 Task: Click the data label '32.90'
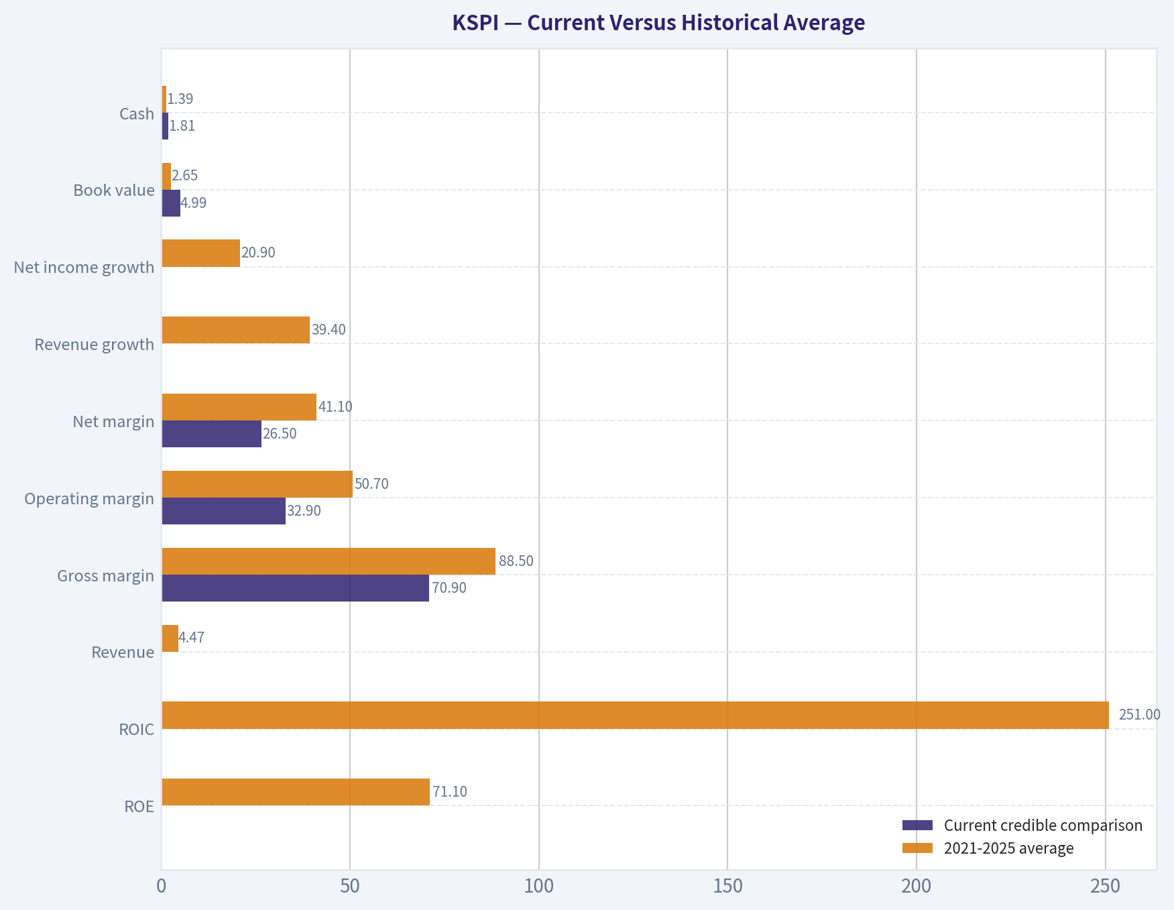[304, 511]
